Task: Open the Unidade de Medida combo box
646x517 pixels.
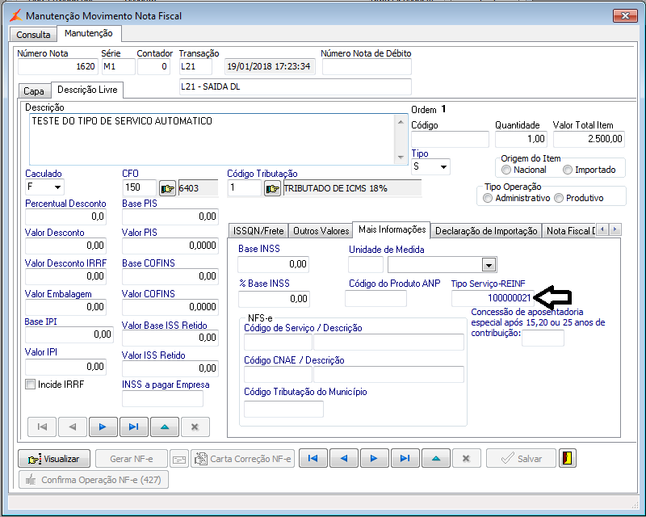Action: 488,264
